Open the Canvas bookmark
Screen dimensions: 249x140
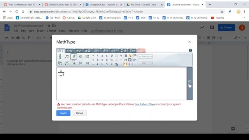click(68, 18)
